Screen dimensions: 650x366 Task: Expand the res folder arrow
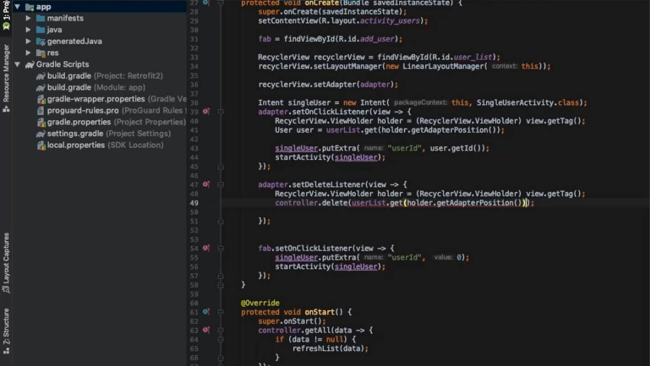pos(28,53)
